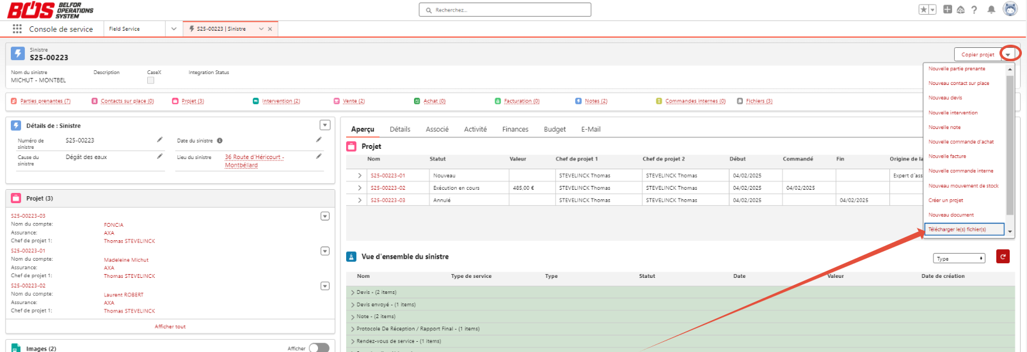Switch to the E-Mail tab
The height and width of the screenshot is (352, 1027).
(x=591, y=129)
